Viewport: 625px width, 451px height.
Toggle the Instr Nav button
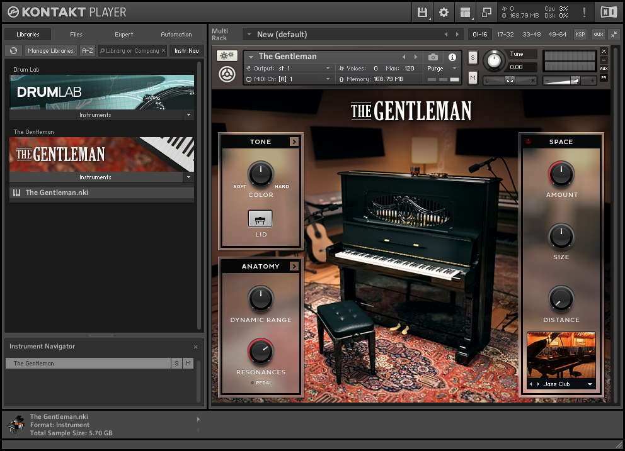(186, 50)
